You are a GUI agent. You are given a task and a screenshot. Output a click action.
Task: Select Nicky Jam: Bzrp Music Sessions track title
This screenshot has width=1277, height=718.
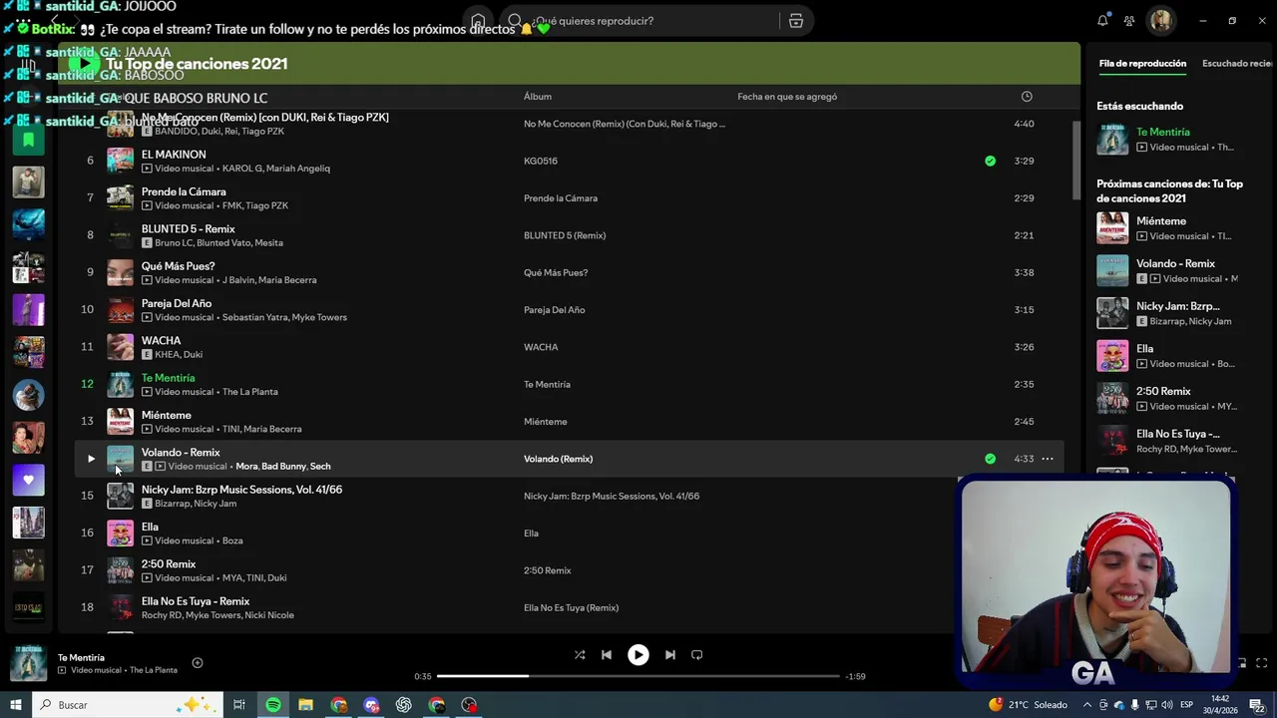[x=241, y=490]
